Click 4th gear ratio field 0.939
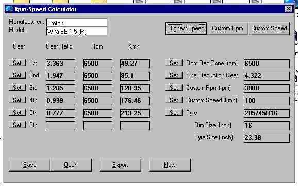Screen dimensions: 298x186 (x=60, y=101)
